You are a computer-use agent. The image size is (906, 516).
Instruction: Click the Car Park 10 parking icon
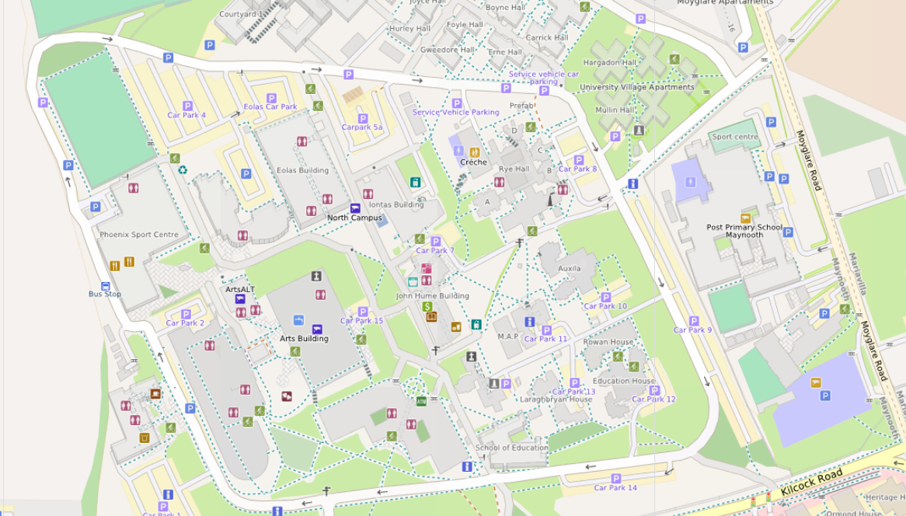605,298
